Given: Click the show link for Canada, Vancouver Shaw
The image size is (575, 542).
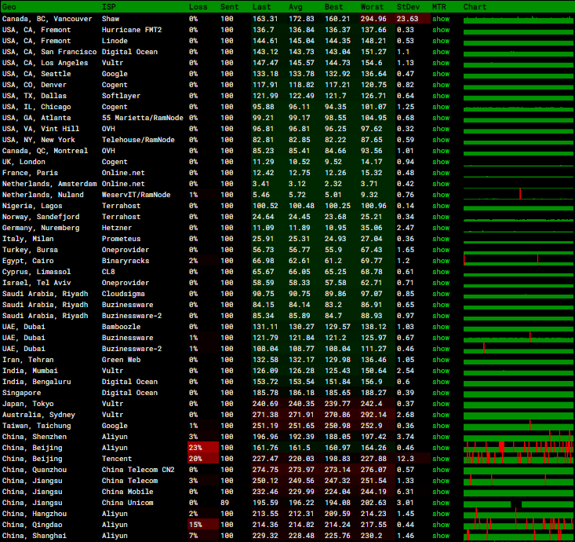Looking at the screenshot, I should pyautogui.click(x=441, y=18).
